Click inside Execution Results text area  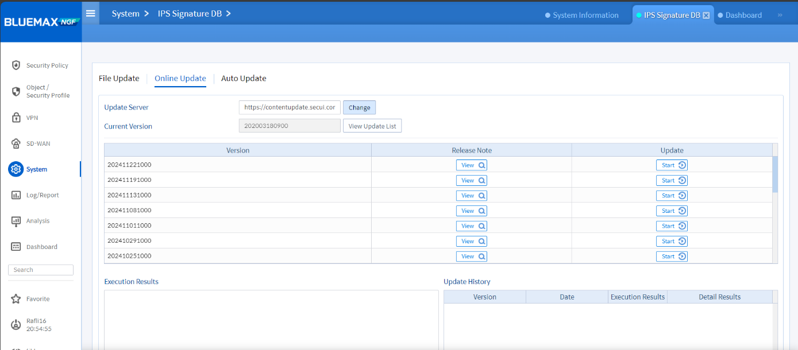[x=271, y=320]
